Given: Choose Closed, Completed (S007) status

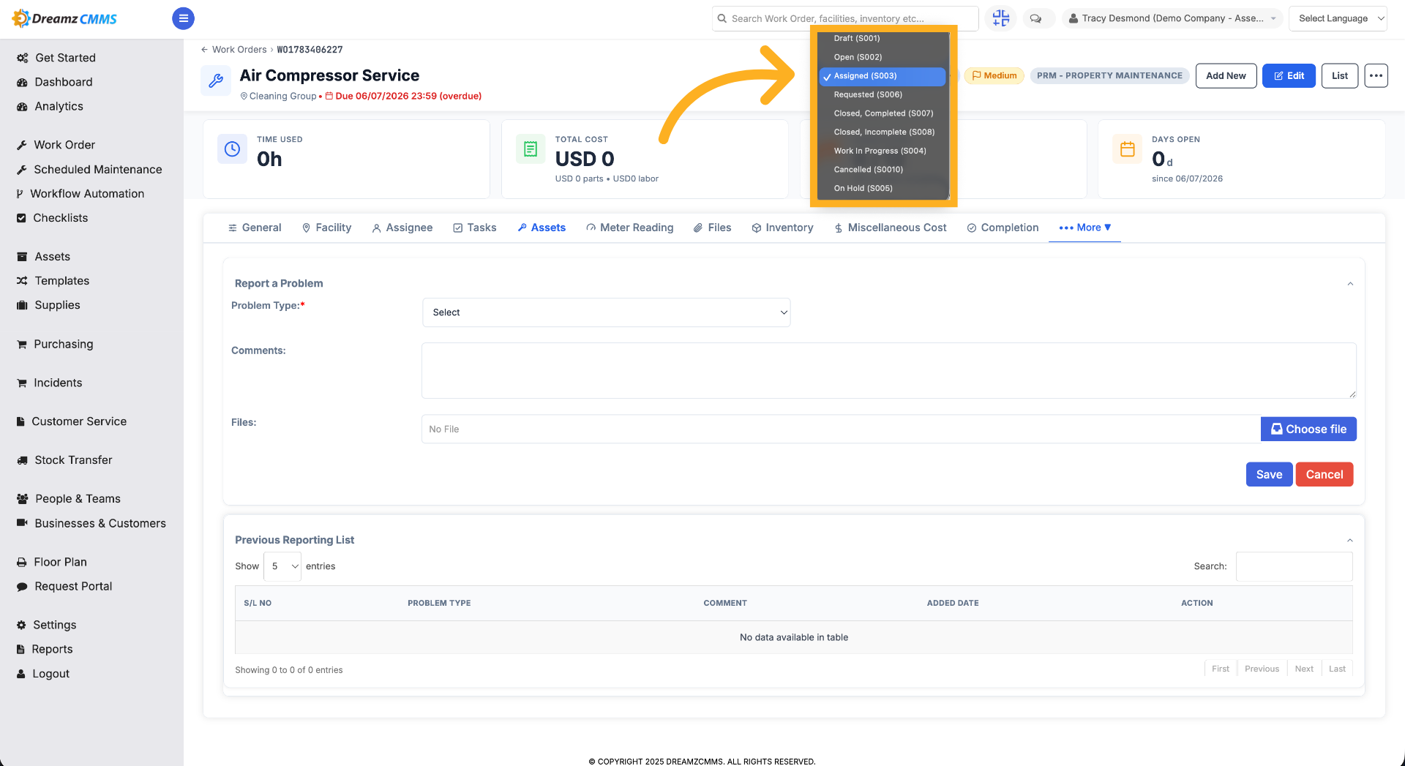Looking at the screenshot, I should (x=883, y=113).
